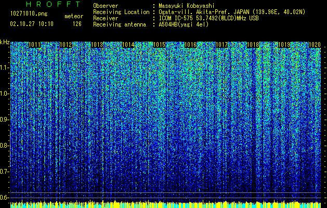Click the 1012 time marker
The image size is (327, 208).
[66, 45]
